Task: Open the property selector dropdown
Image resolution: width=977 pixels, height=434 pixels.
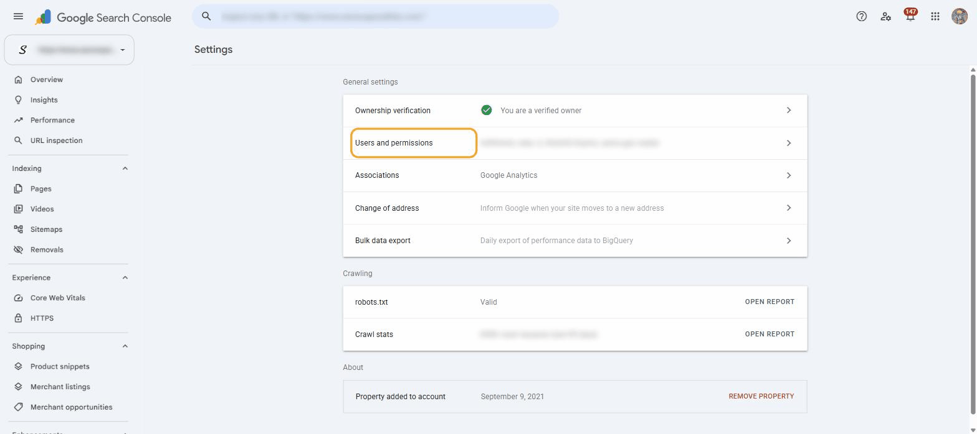Action: pos(69,50)
